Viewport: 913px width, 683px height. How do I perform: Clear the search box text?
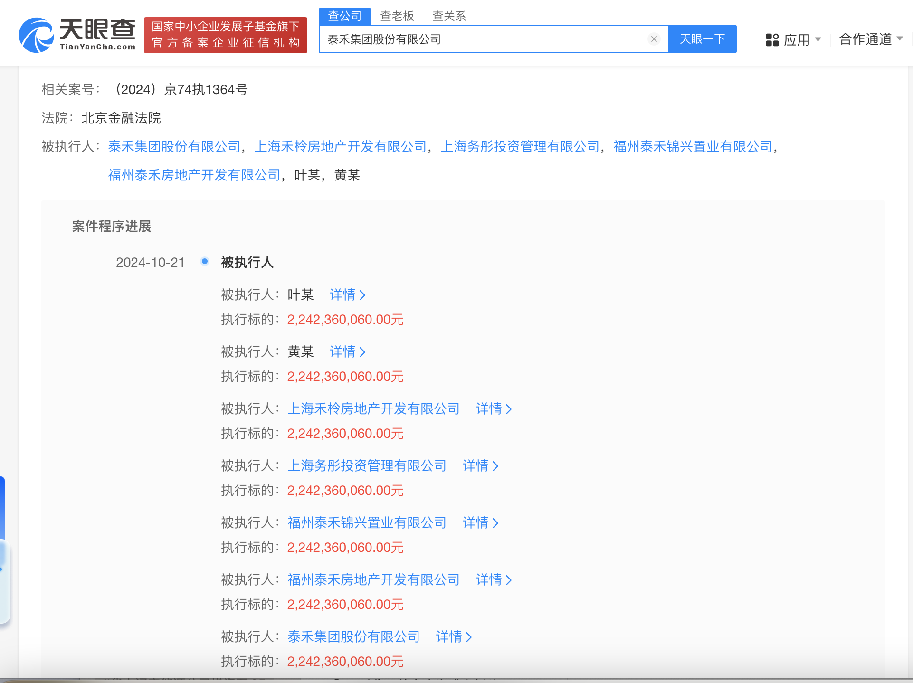click(x=654, y=39)
